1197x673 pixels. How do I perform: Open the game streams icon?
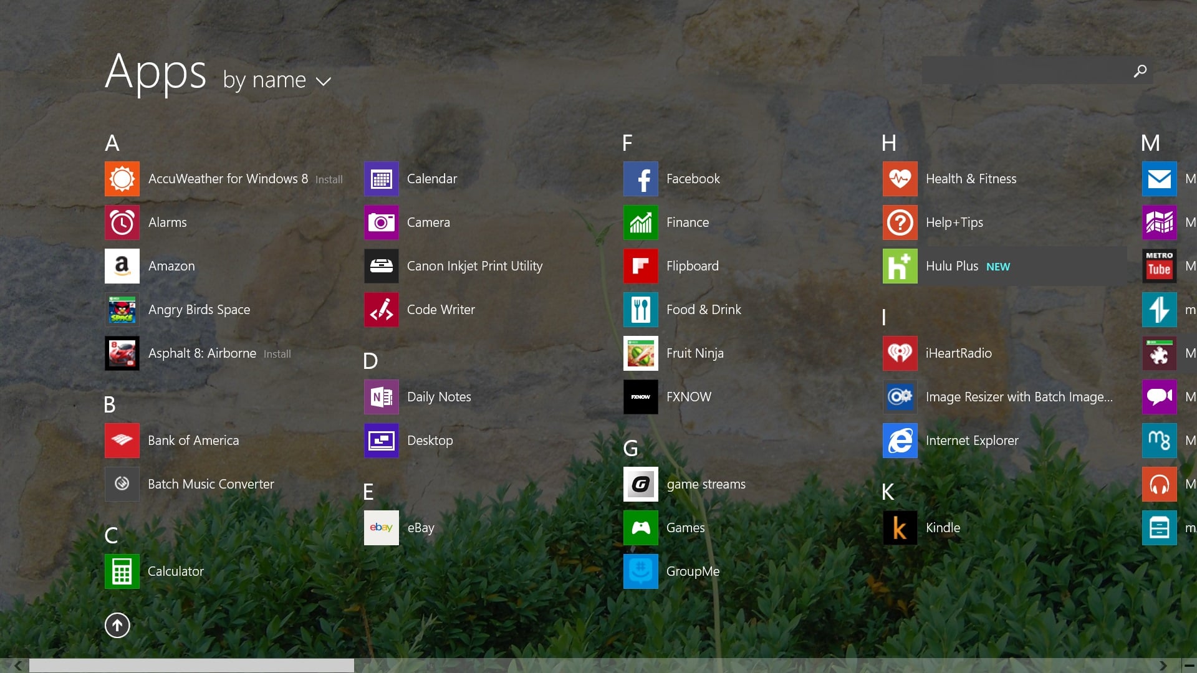tap(641, 484)
